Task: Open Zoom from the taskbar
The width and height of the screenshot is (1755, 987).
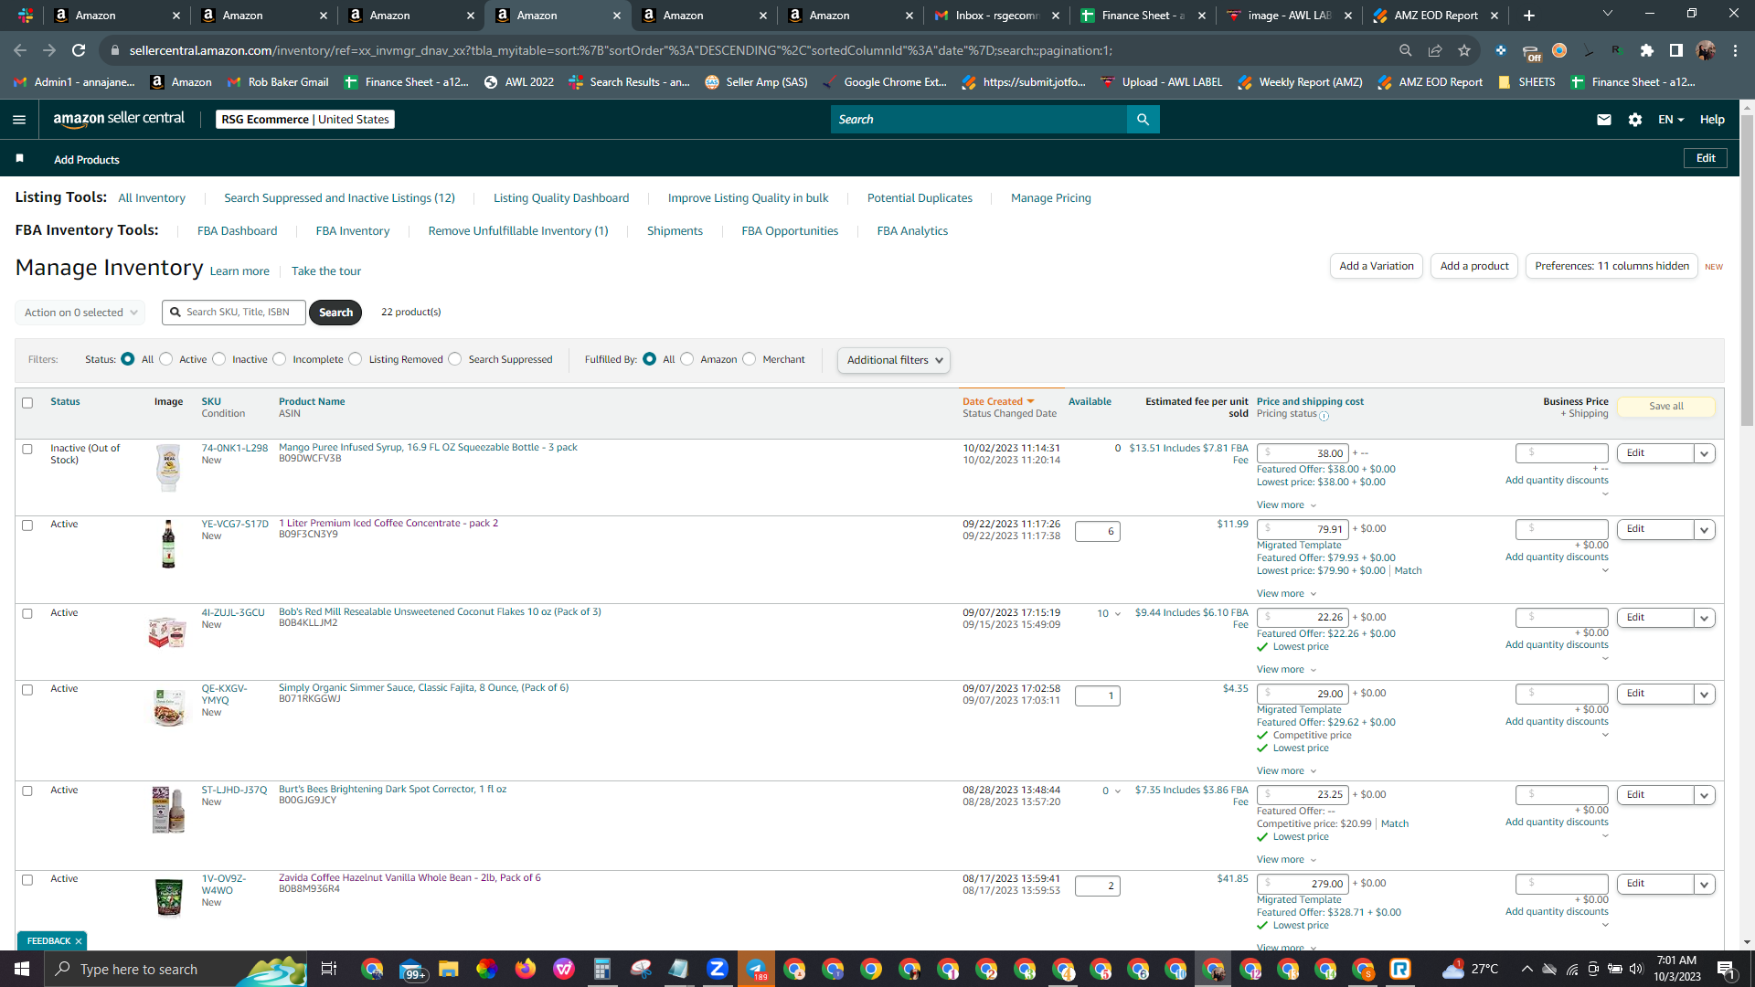Action: 717,969
